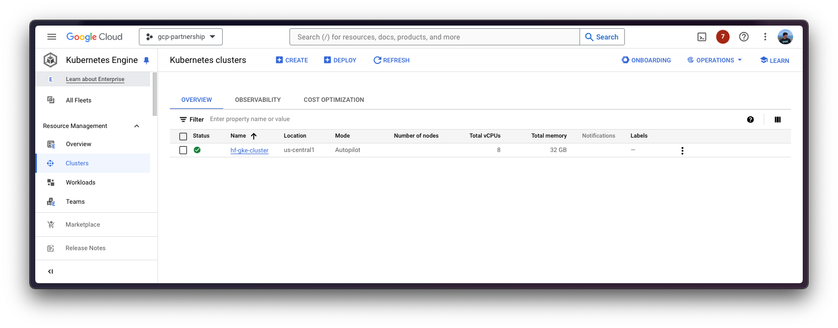Sort by Total vCPUs column header
Image resolution: width=838 pixels, height=328 pixels.
[x=485, y=136]
